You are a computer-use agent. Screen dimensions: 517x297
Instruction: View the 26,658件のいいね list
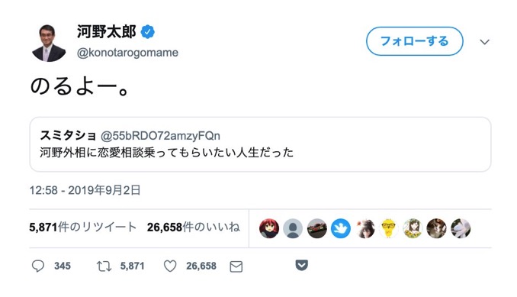194,228
